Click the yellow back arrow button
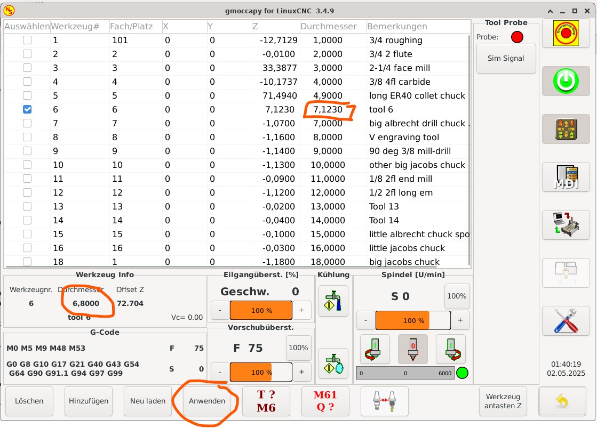This screenshot has width=597, height=428. pos(562,401)
